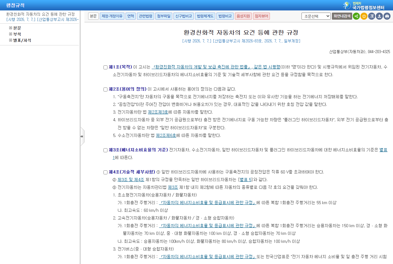Viewport: 393px width, 264px height.
Task: Open the 신구법비교 tab
Action: pyautogui.click(x=184, y=16)
